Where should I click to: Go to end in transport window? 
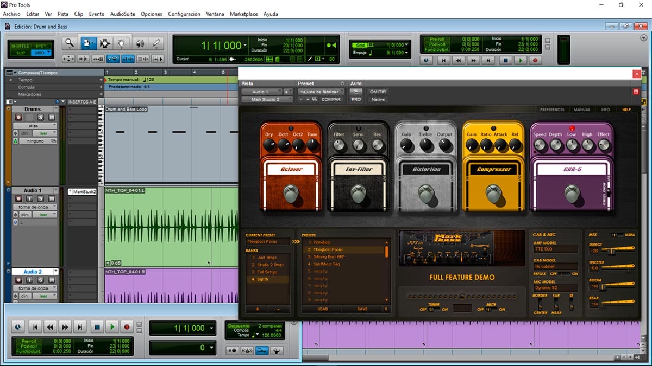point(80,327)
